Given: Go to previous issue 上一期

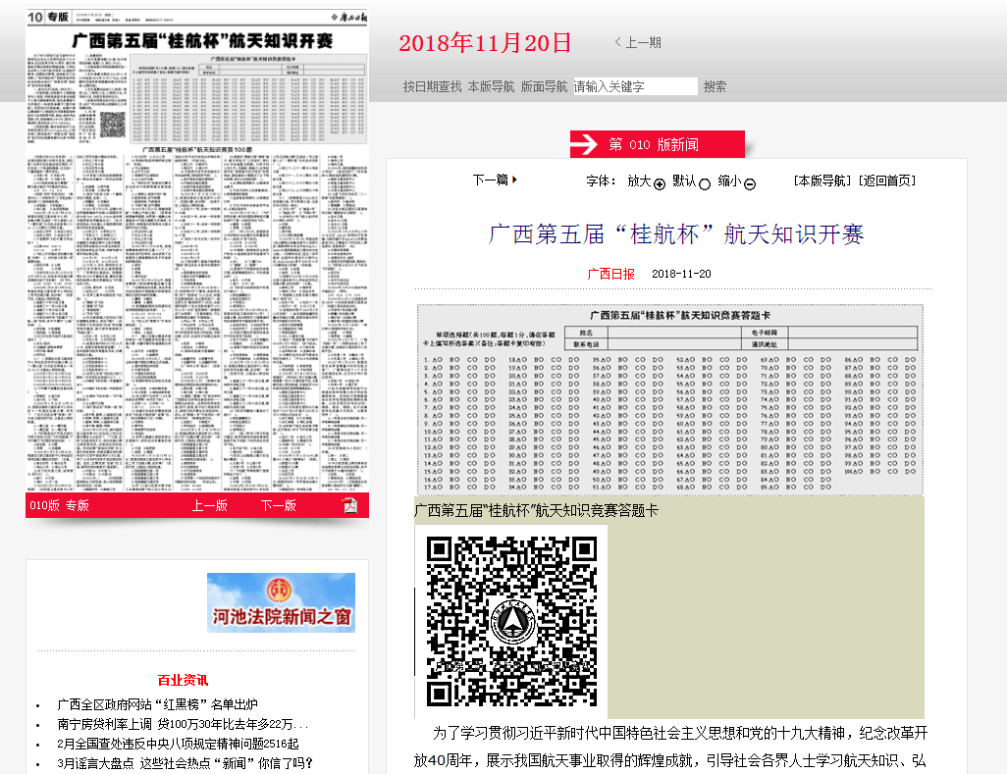Looking at the screenshot, I should tap(638, 42).
